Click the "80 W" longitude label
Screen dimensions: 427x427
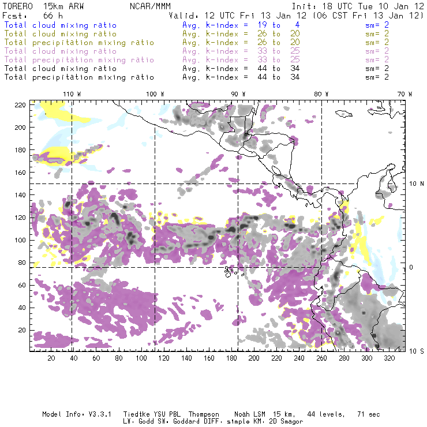coord(321,94)
